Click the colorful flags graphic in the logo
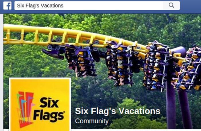The height and width of the screenshot is (131, 201). point(25,110)
